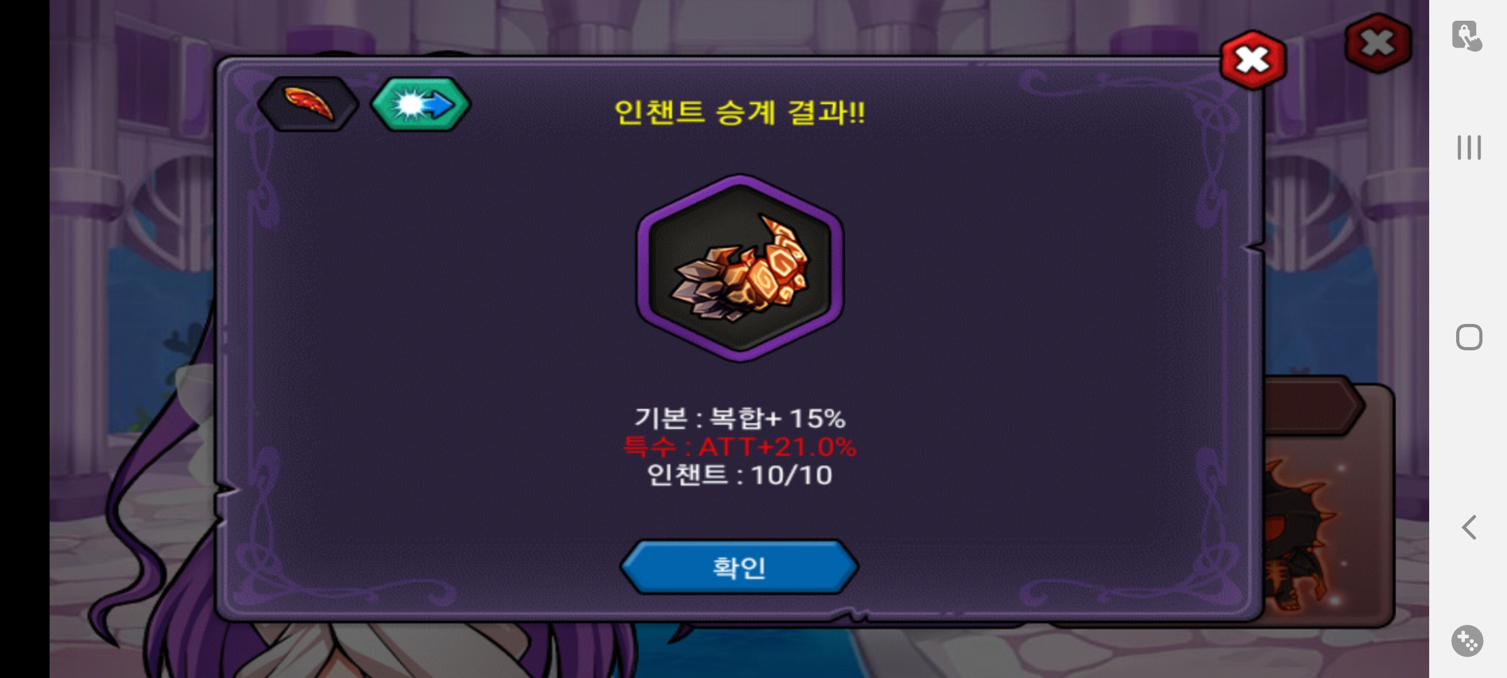Tap the red 특수 : ATT+21.0% line

740,447
